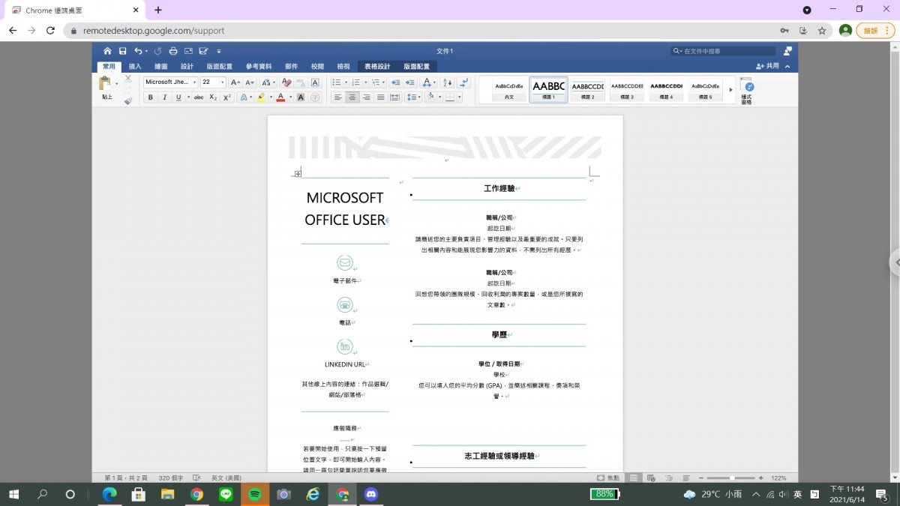
Task: Save the document with the floppy disk icon
Action: click(122, 51)
